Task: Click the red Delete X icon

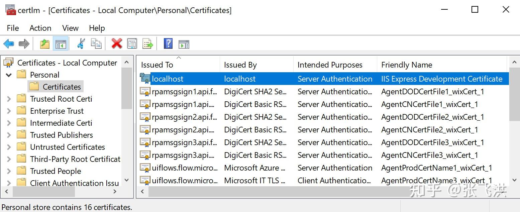Action: pos(116,43)
